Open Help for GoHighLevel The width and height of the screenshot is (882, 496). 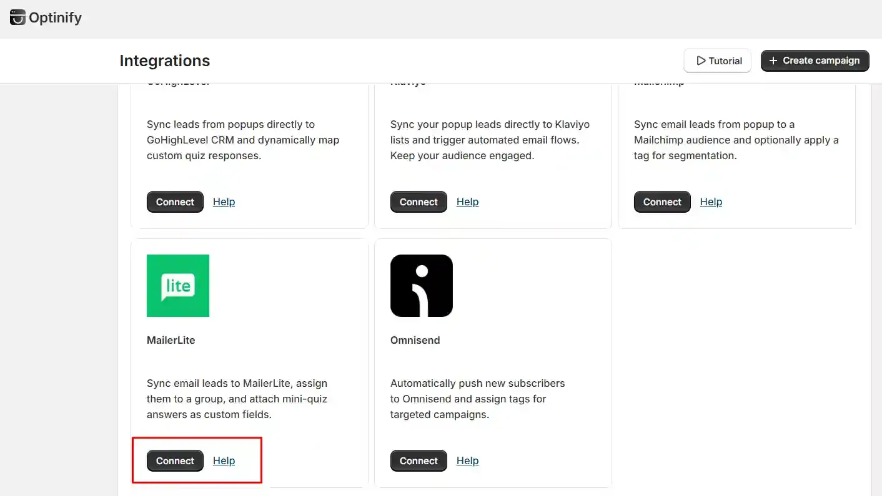224,202
